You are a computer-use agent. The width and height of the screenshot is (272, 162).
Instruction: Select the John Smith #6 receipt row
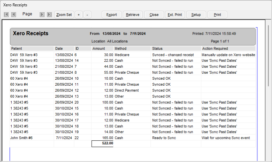(x=133, y=138)
